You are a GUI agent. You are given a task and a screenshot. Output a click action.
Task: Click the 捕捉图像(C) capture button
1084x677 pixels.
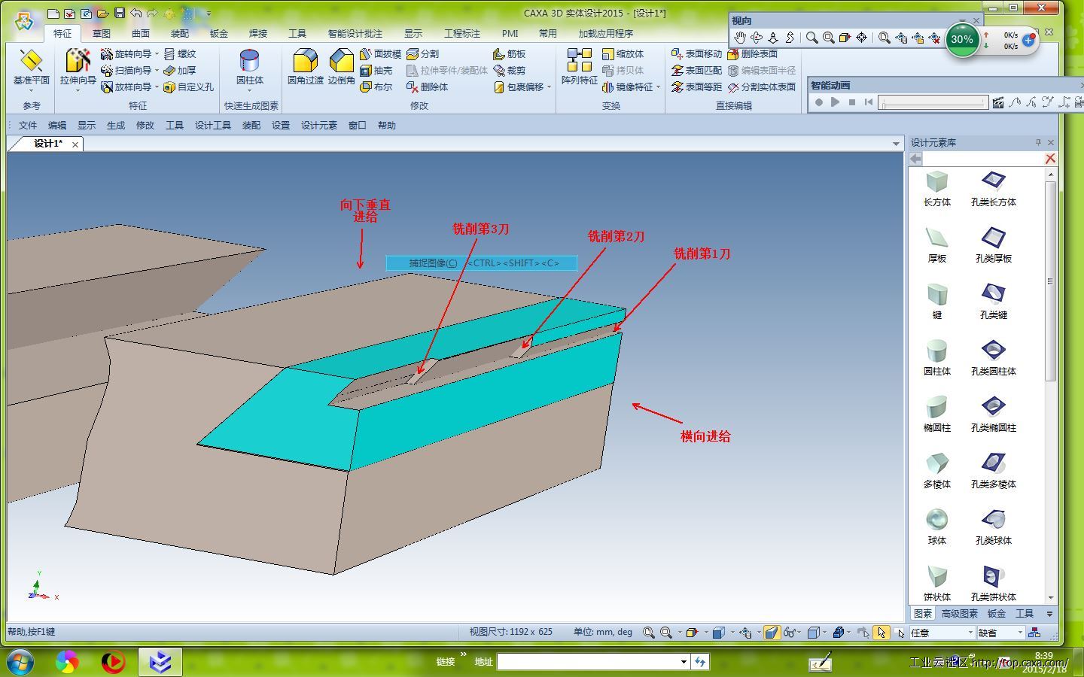(x=482, y=263)
